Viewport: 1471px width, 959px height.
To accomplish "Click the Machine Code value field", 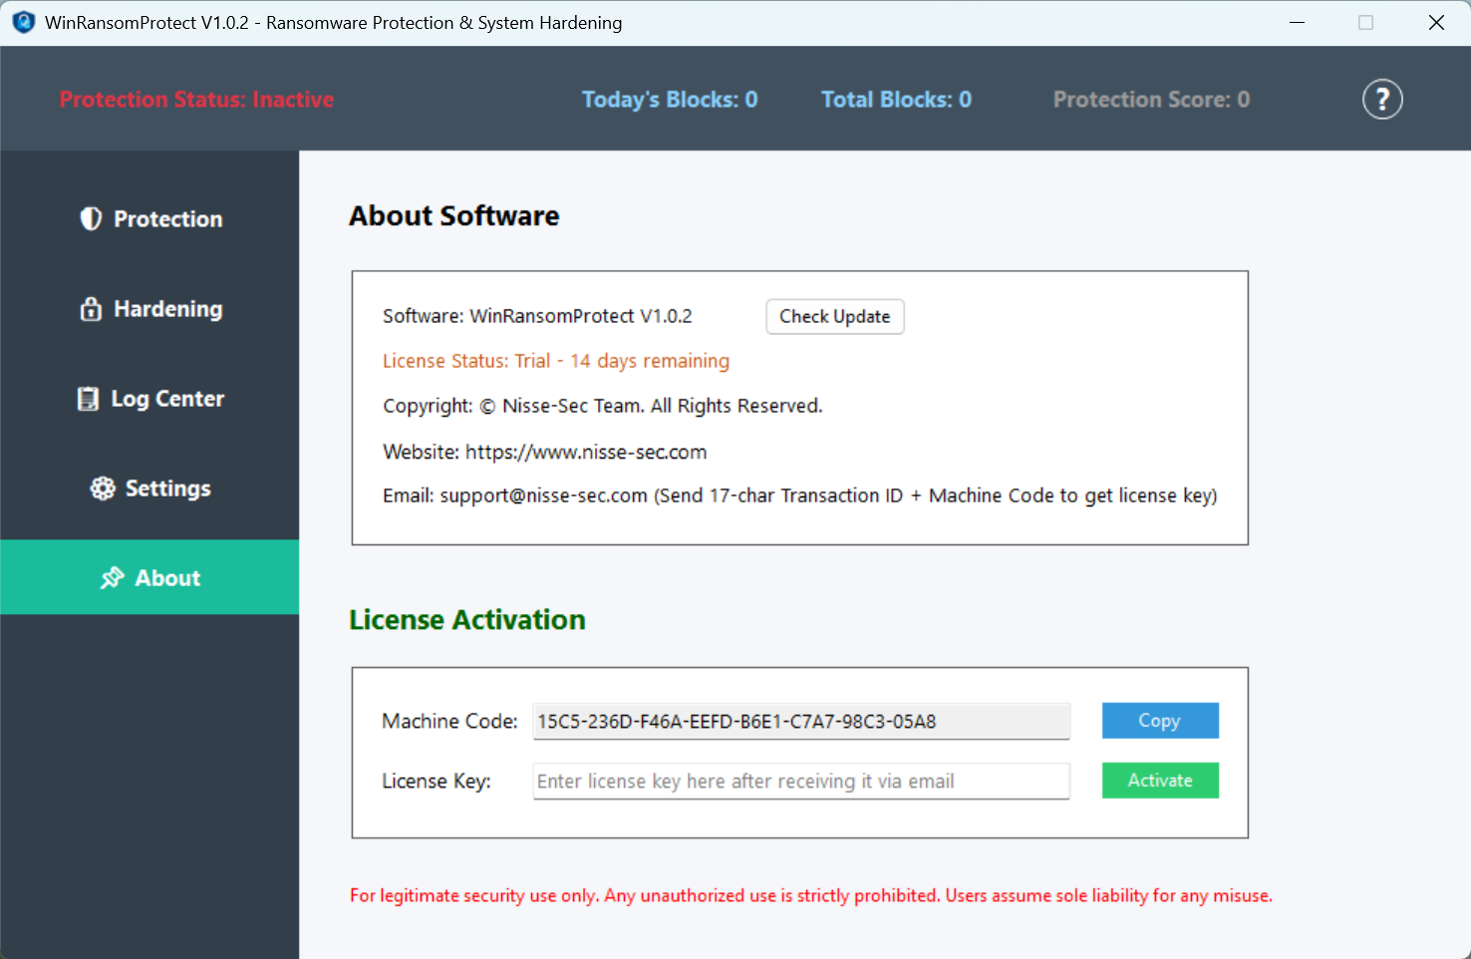I will pyautogui.click(x=801, y=722).
